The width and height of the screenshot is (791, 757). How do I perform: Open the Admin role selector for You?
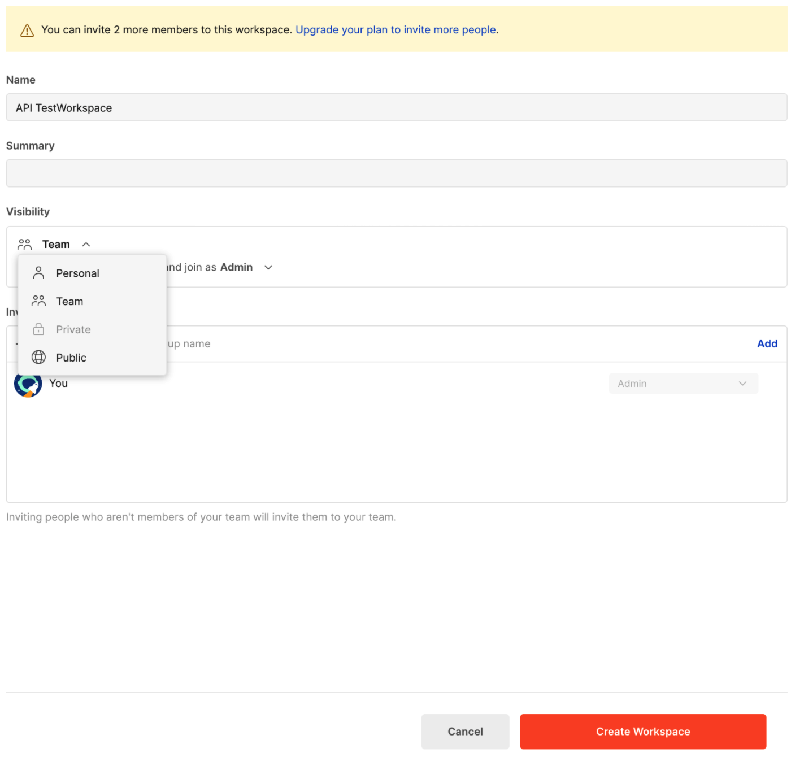point(683,384)
